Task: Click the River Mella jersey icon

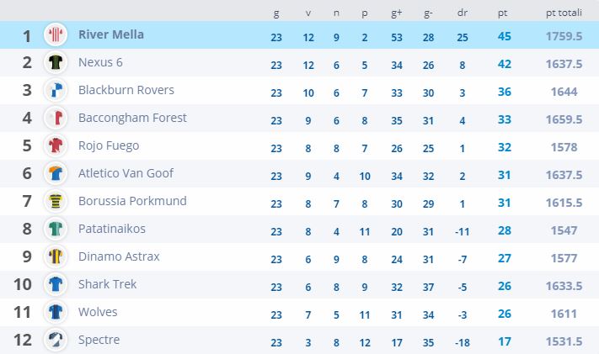Action: pyautogui.click(x=56, y=35)
